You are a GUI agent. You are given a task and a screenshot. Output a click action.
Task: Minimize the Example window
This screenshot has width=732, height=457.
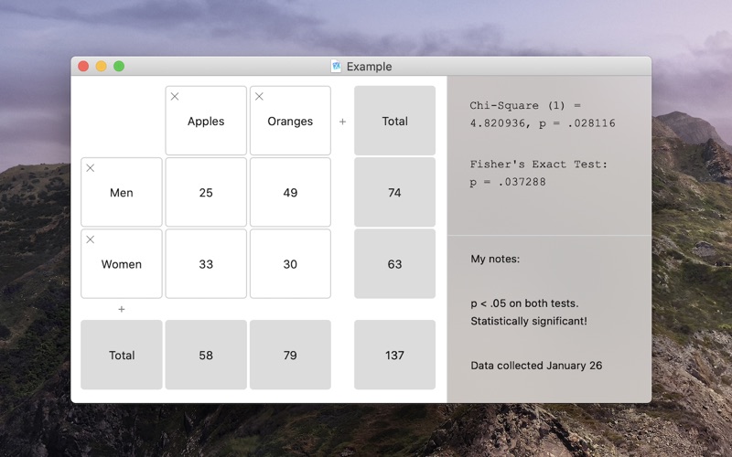(102, 66)
